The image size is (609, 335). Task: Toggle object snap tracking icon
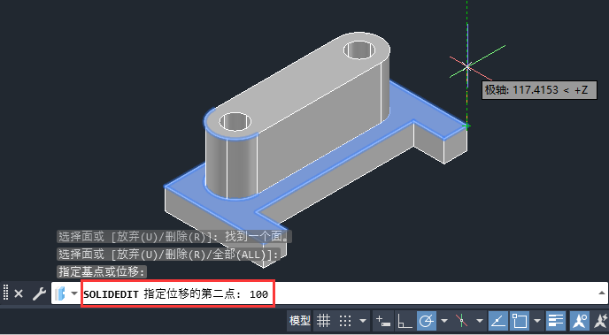[x=497, y=321]
